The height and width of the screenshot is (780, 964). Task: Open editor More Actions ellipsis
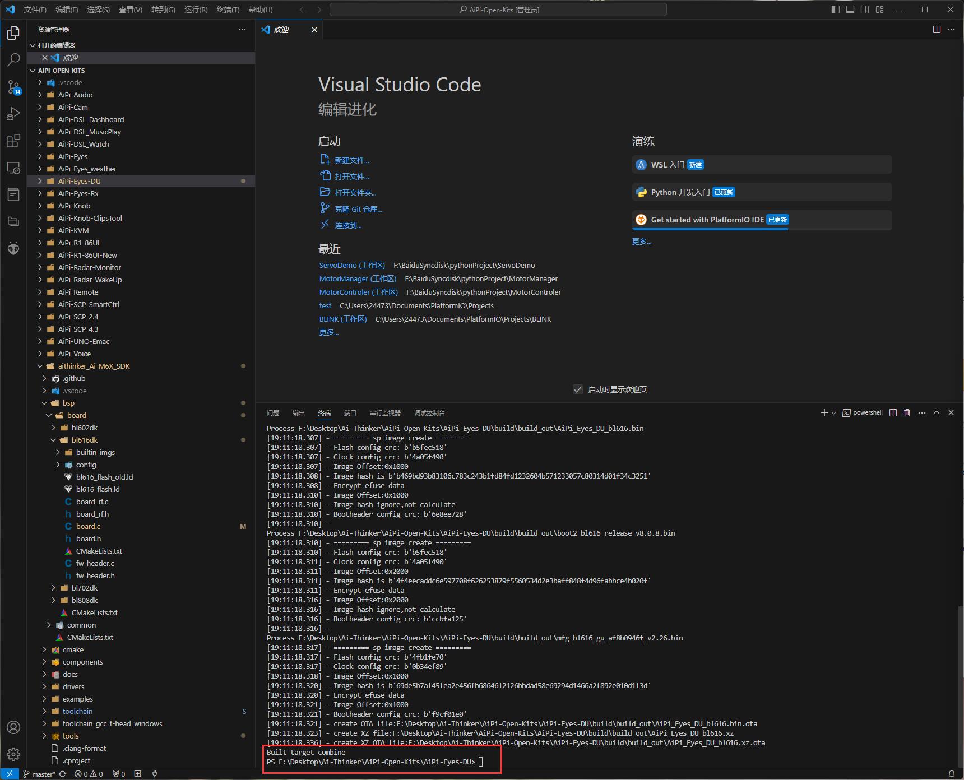951,30
